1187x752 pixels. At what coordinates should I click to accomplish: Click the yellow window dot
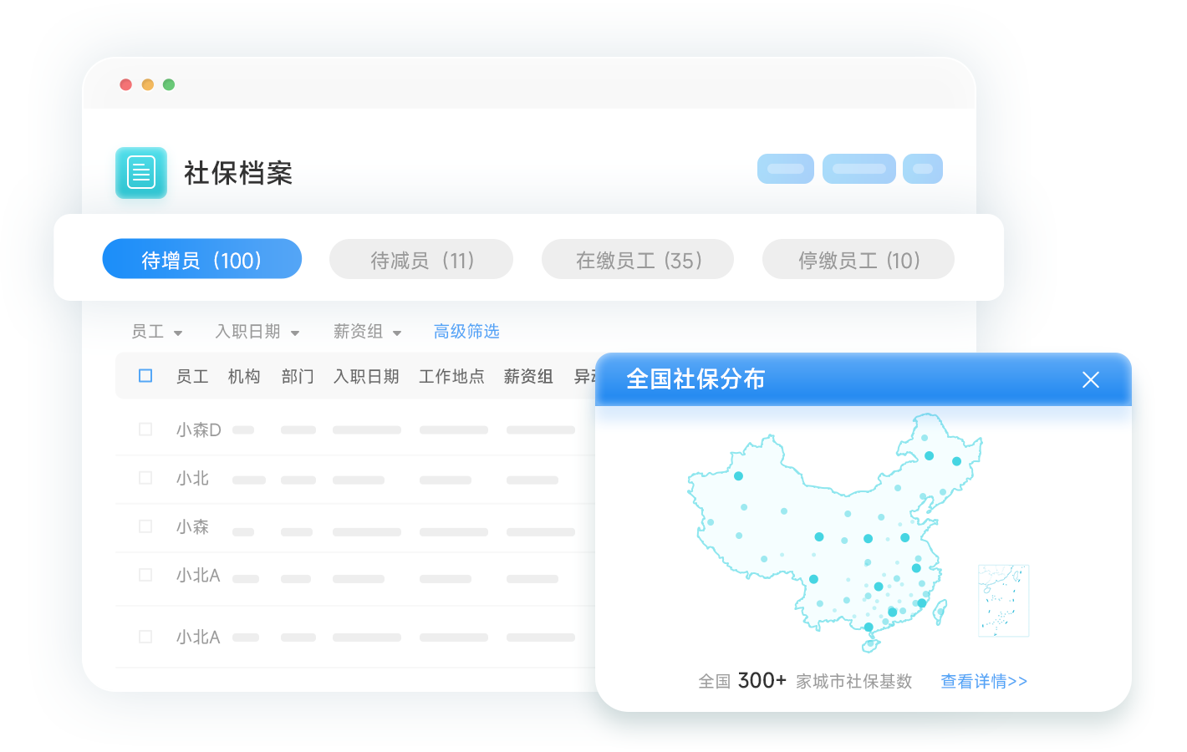click(148, 84)
